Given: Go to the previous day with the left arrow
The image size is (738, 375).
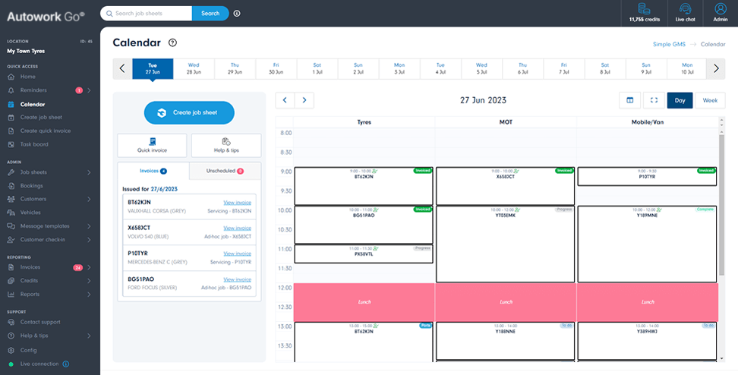Looking at the screenshot, I should [x=284, y=100].
